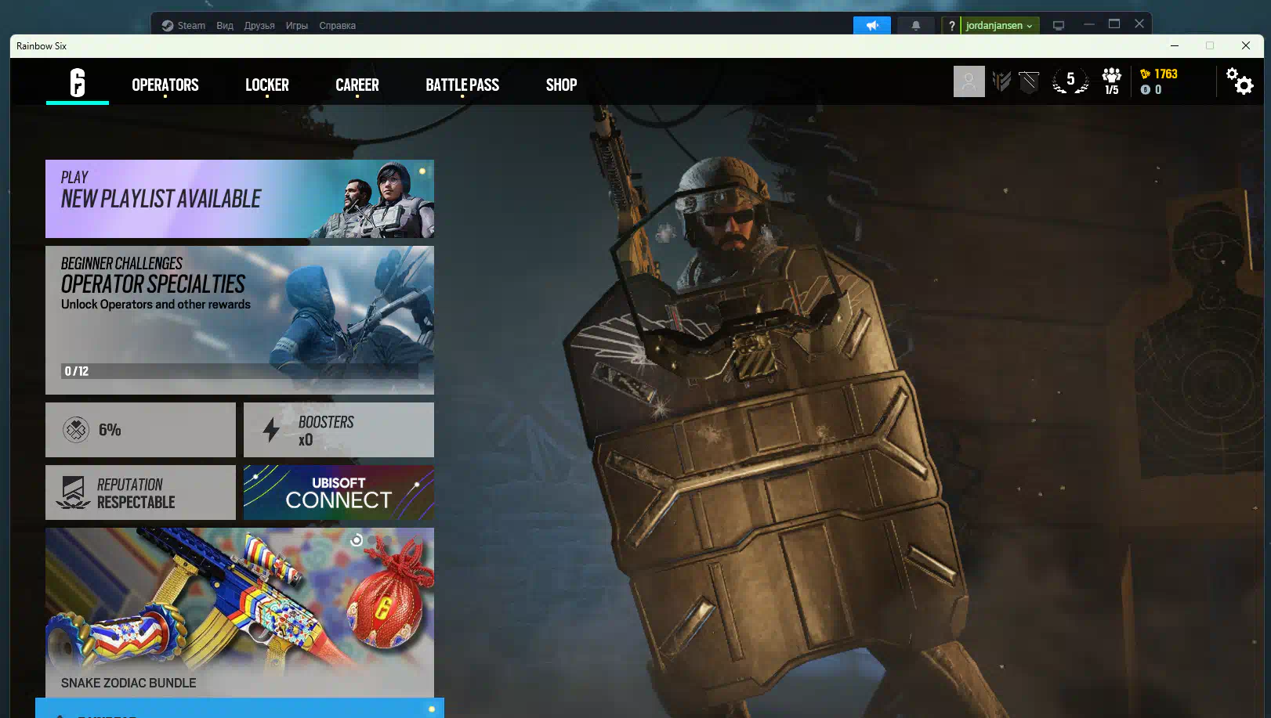Switch to the Battle Pass tab

[x=462, y=85]
